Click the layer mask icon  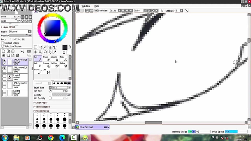tap(29, 51)
